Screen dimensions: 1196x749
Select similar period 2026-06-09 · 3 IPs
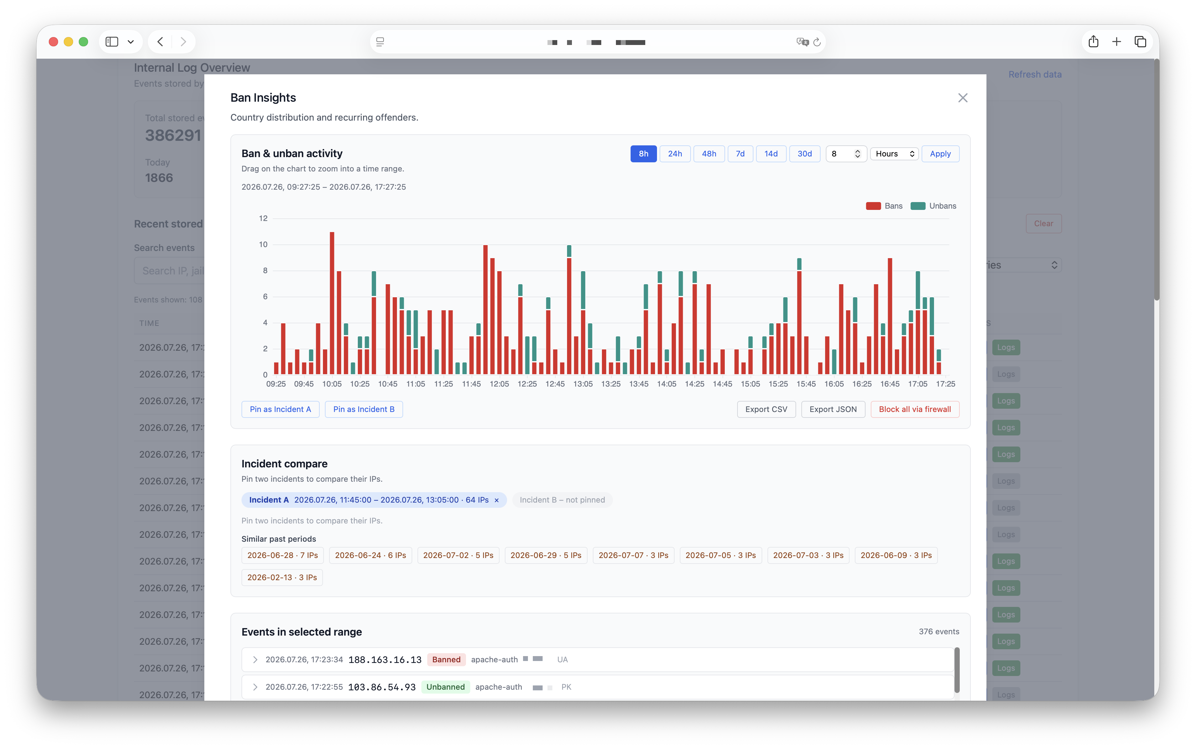(x=896, y=555)
